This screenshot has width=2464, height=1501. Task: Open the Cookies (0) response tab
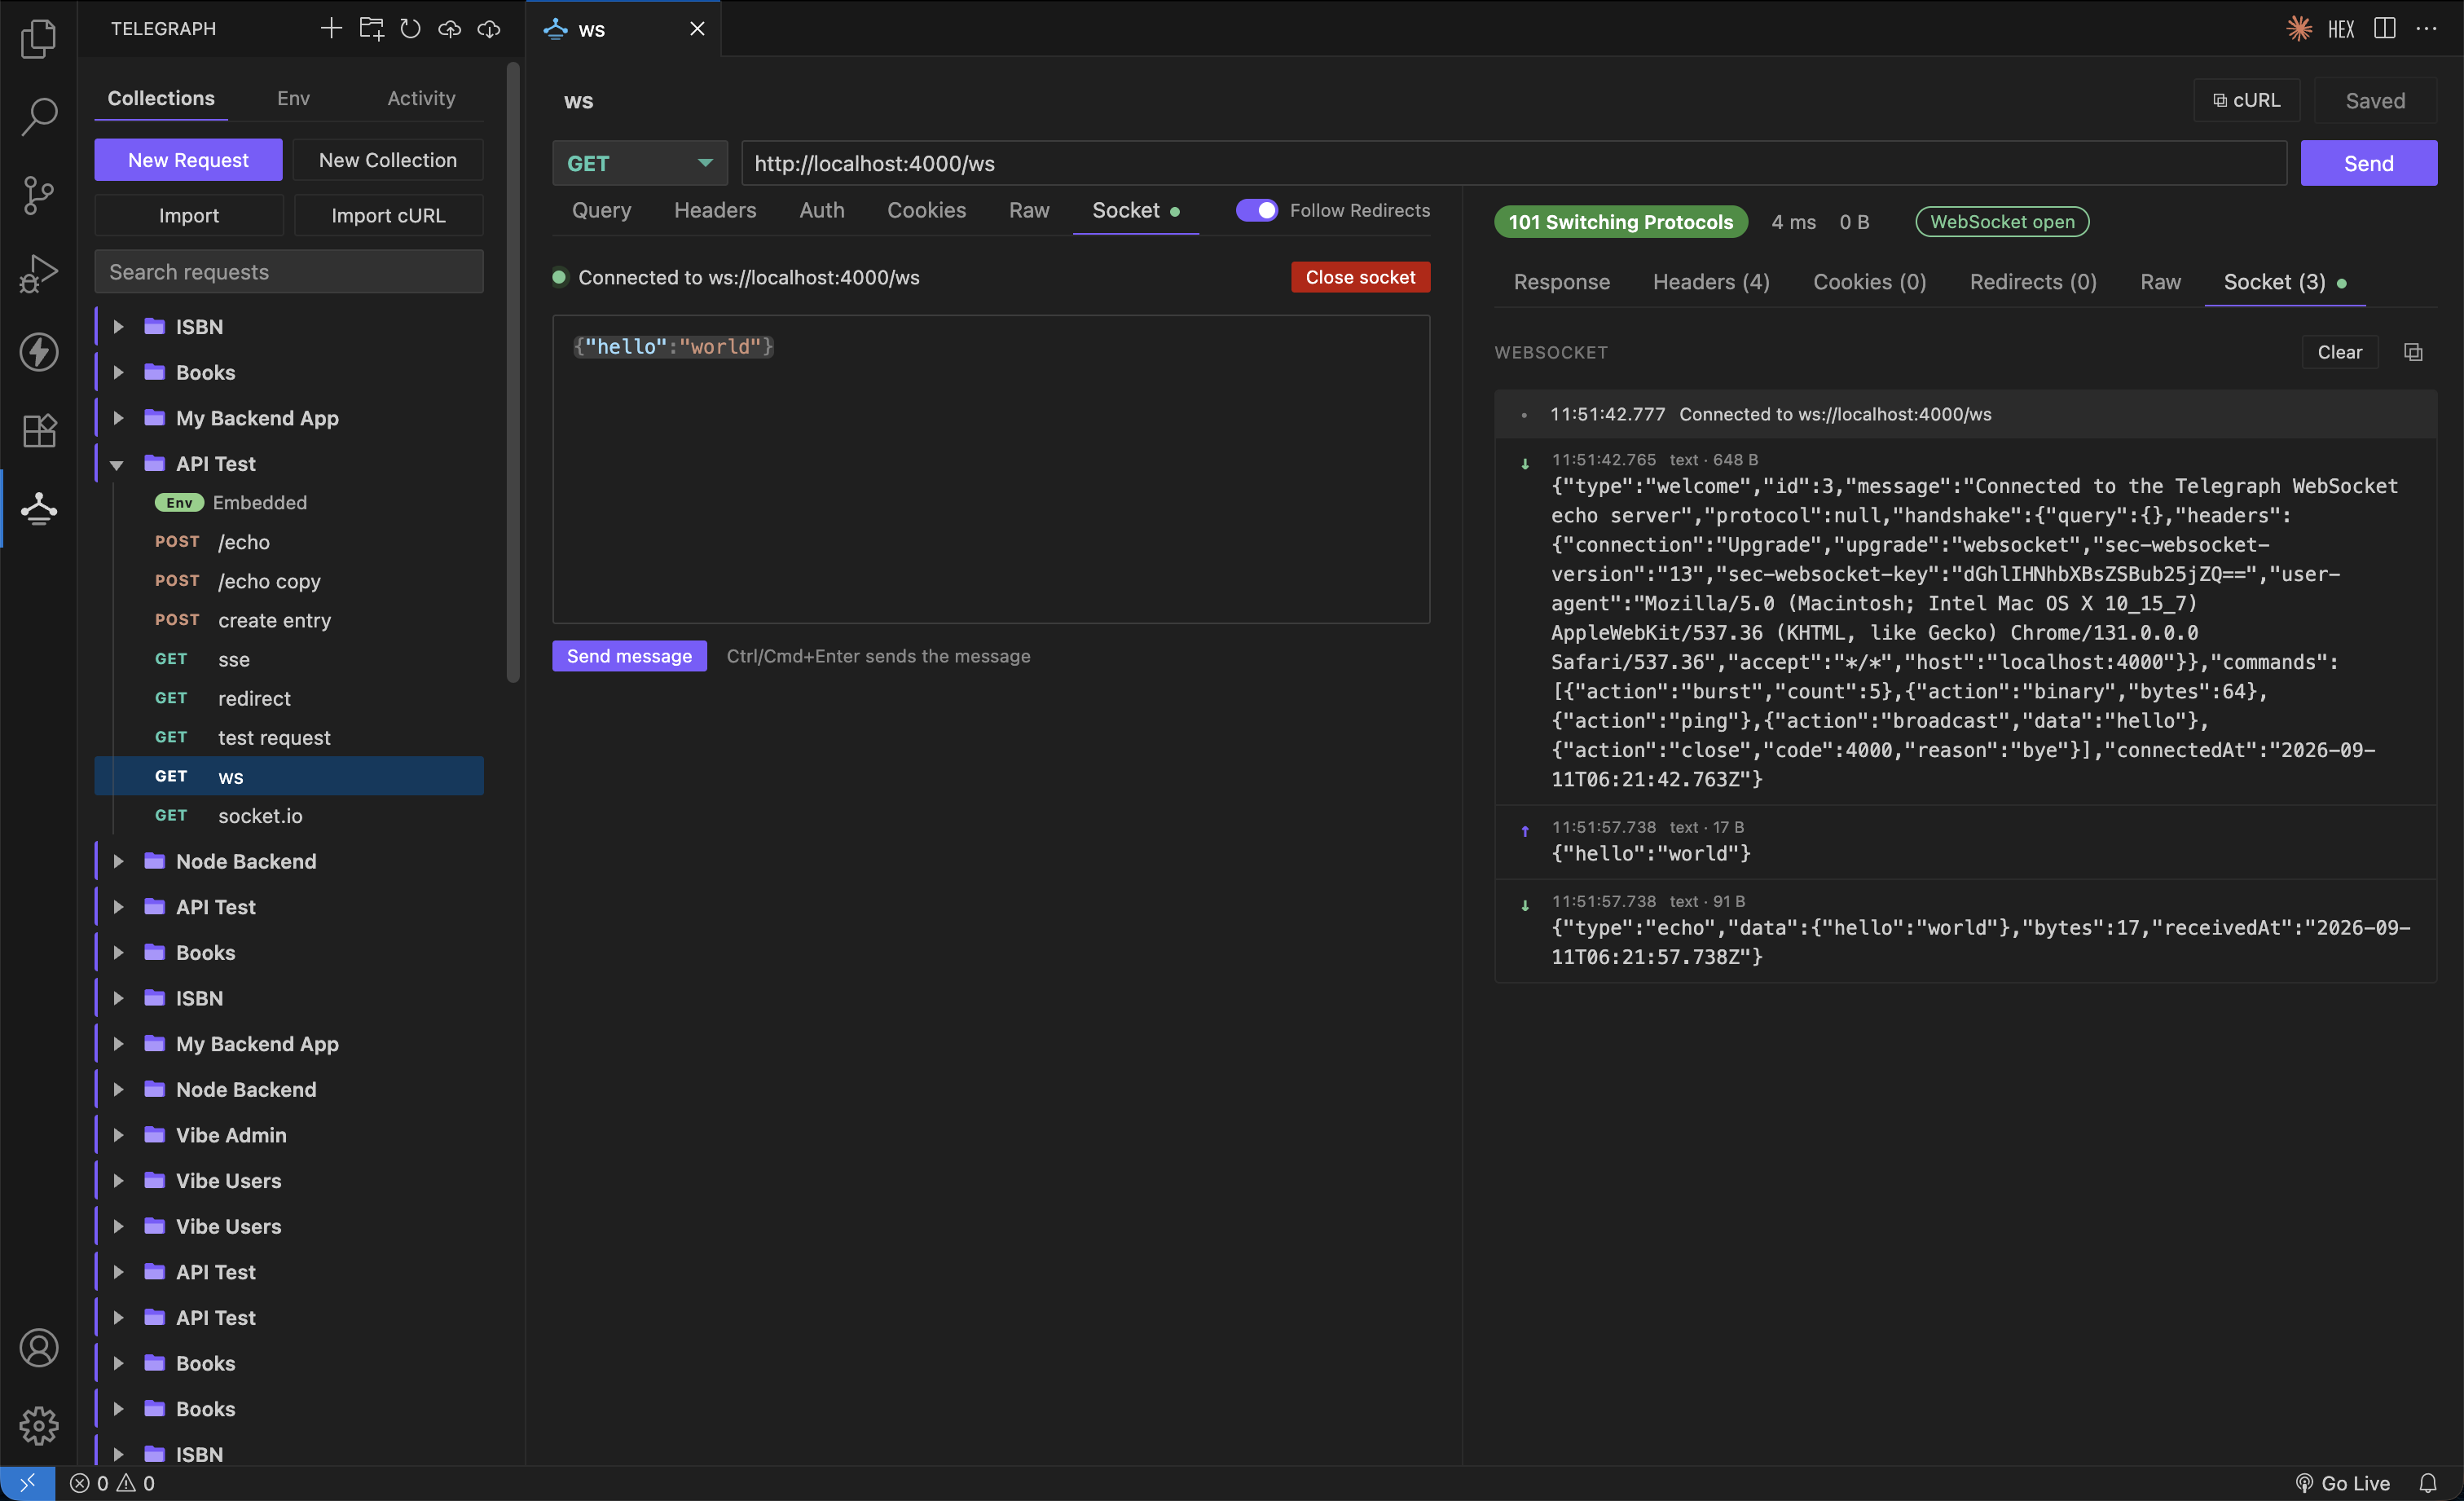(x=1869, y=282)
